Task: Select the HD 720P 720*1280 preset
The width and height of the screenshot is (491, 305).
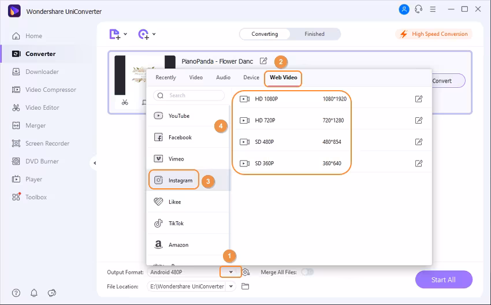Action: (332, 120)
